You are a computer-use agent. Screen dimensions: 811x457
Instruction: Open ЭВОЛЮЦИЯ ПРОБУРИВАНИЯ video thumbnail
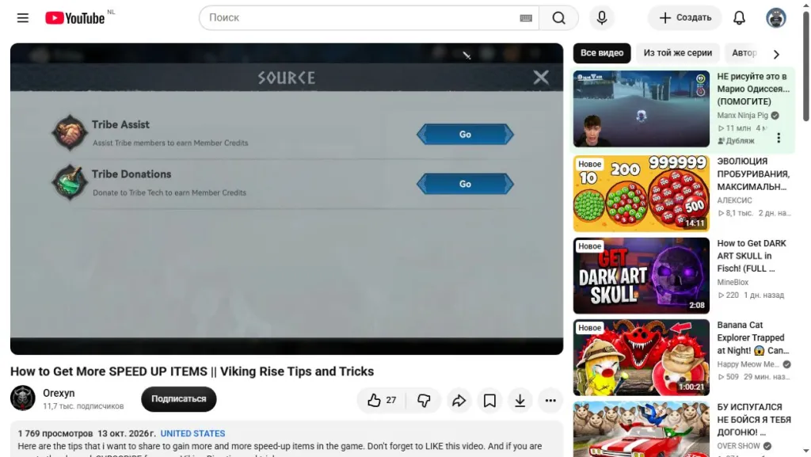[x=641, y=193]
